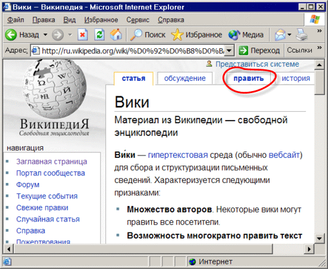This screenshot has width=328, height=269.
Task: Expand toolbar overflow chevron after printer
Action: pyautogui.click(x=320, y=31)
